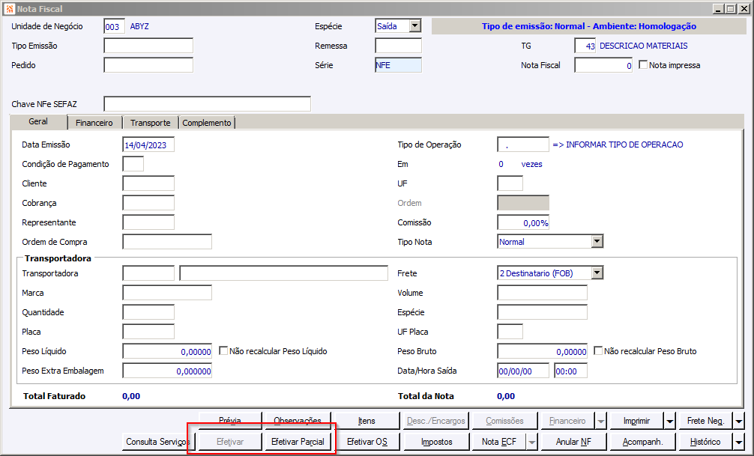Click the Transportadora code field
Viewport: 754px width, 456px height.
tap(148, 273)
